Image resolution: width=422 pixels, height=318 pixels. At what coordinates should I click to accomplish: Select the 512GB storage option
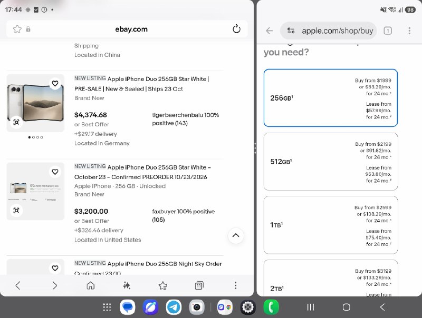point(331,162)
